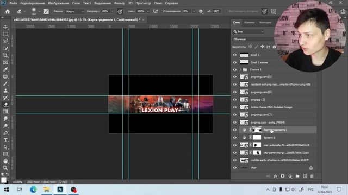
Task: Create new group folder icon
Action: tap(297, 176)
